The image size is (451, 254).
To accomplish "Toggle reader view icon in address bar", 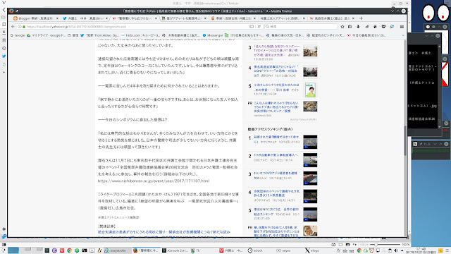I will click(252, 27).
